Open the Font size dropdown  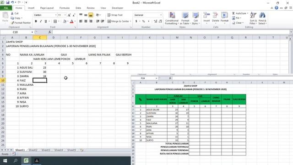pyautogui.click(x=65, y=15)
